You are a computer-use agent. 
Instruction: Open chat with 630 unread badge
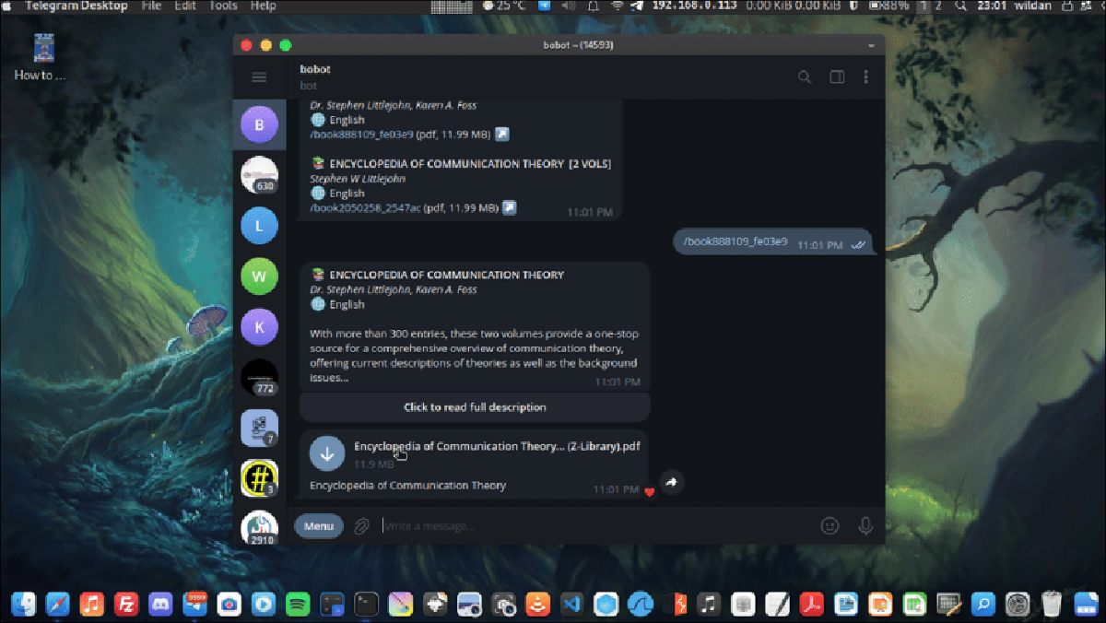point(259,175)
